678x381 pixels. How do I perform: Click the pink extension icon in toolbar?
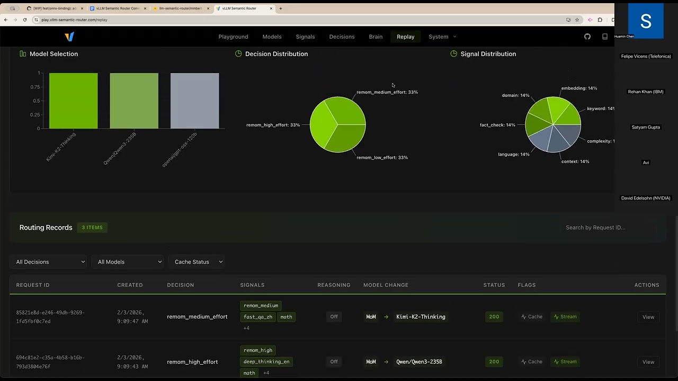[x=590, y=20]
